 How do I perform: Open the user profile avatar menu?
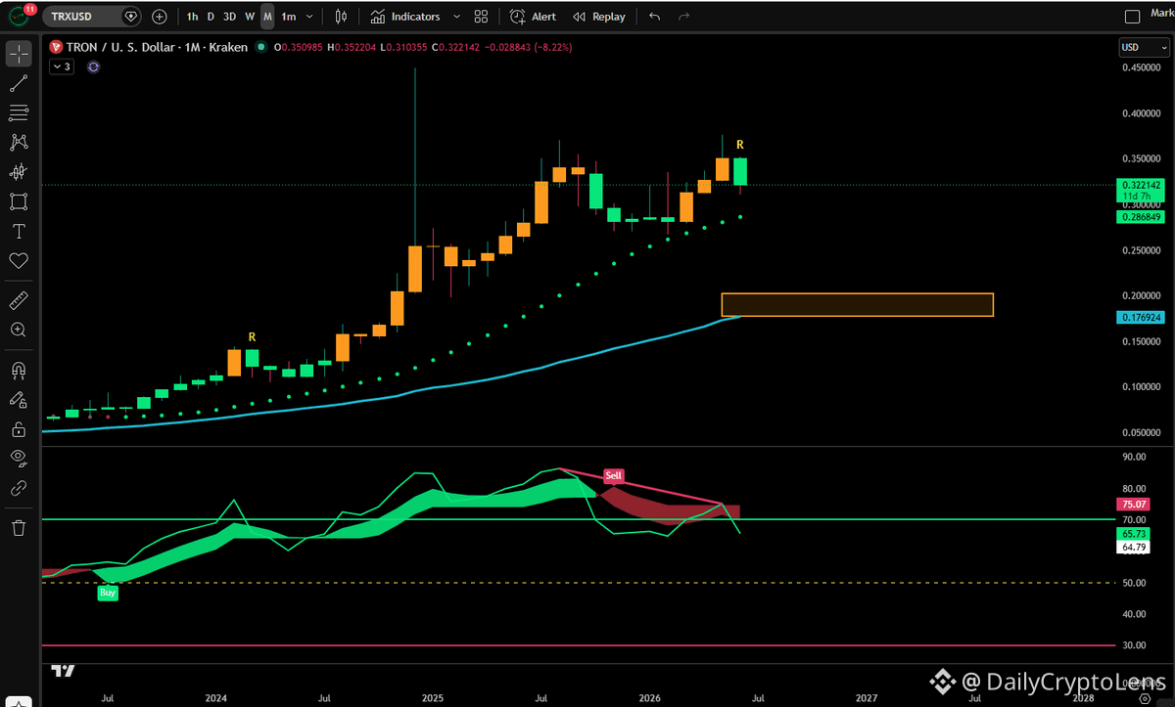(19, 17)
